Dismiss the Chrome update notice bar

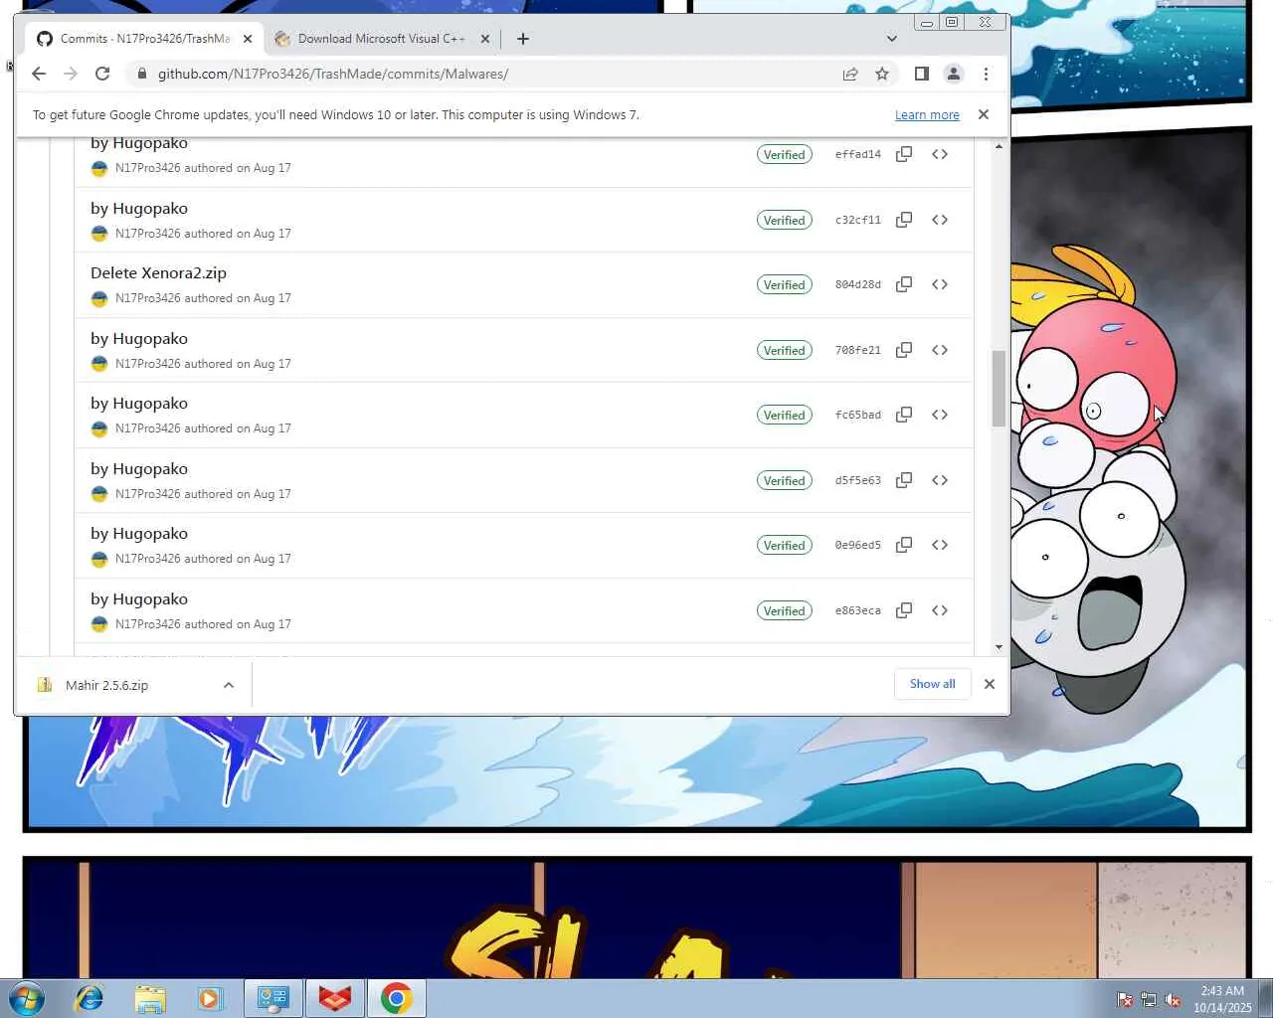pyautogui.click(x=984, y=114)
